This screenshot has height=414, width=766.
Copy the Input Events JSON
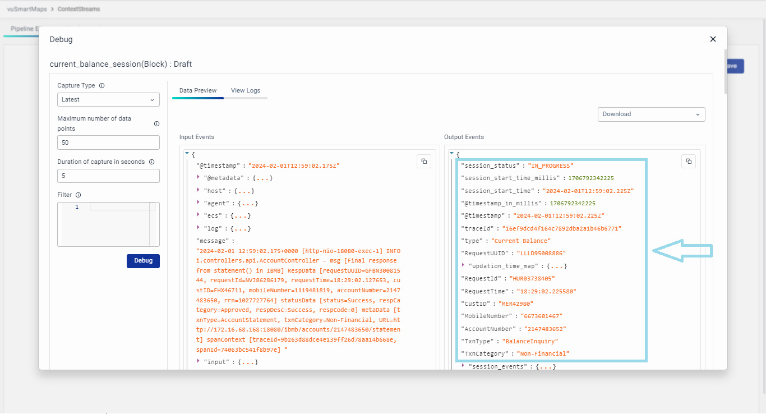tap(424, 161)
